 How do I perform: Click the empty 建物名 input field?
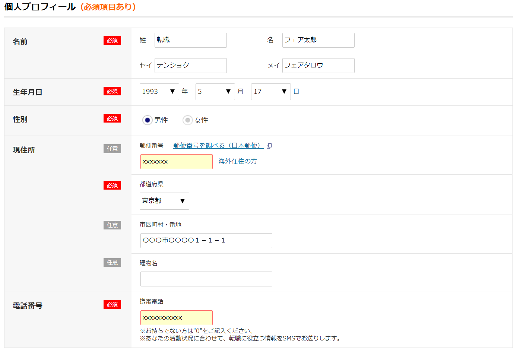[206, 279]
